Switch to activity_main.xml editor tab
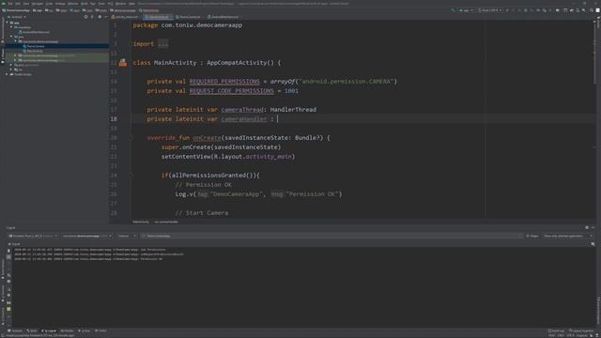The image size is (601, 338). (126, 17)
